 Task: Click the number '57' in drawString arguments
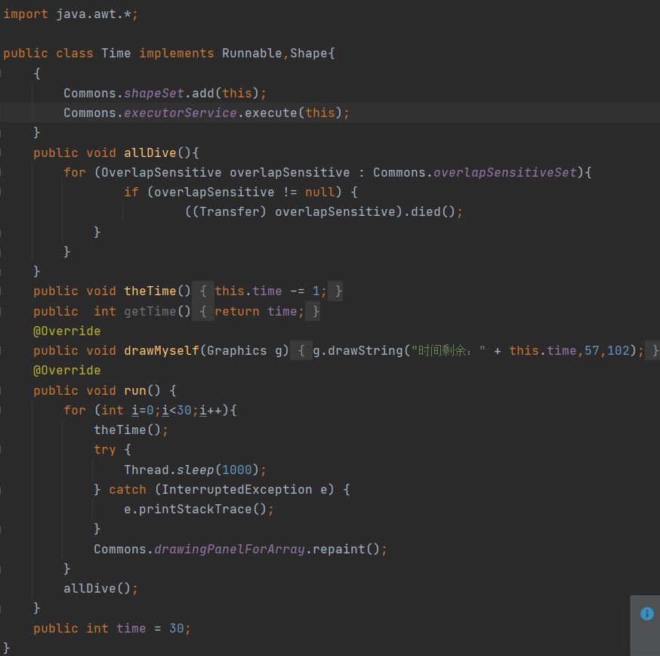tap(591, 351)
